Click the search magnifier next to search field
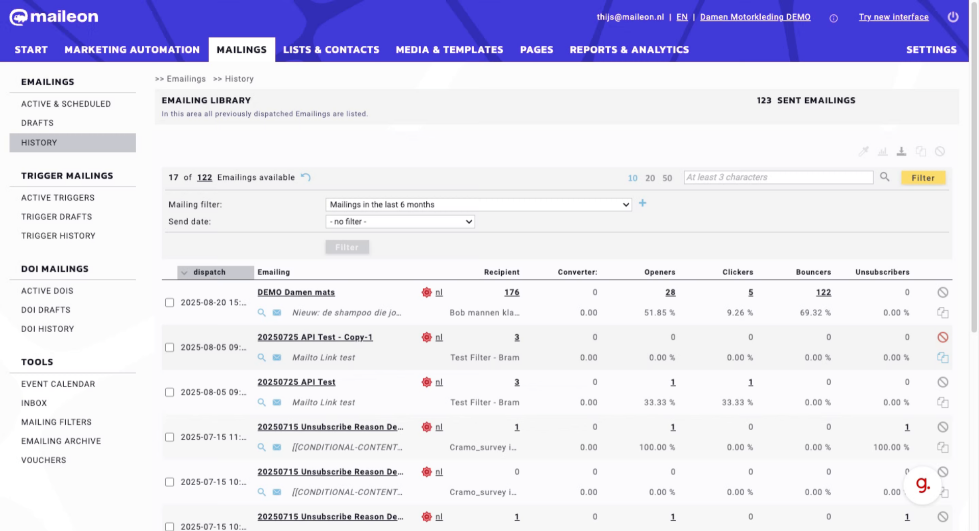979x531 pixels. pyautogui.click(x=885, y=177)
